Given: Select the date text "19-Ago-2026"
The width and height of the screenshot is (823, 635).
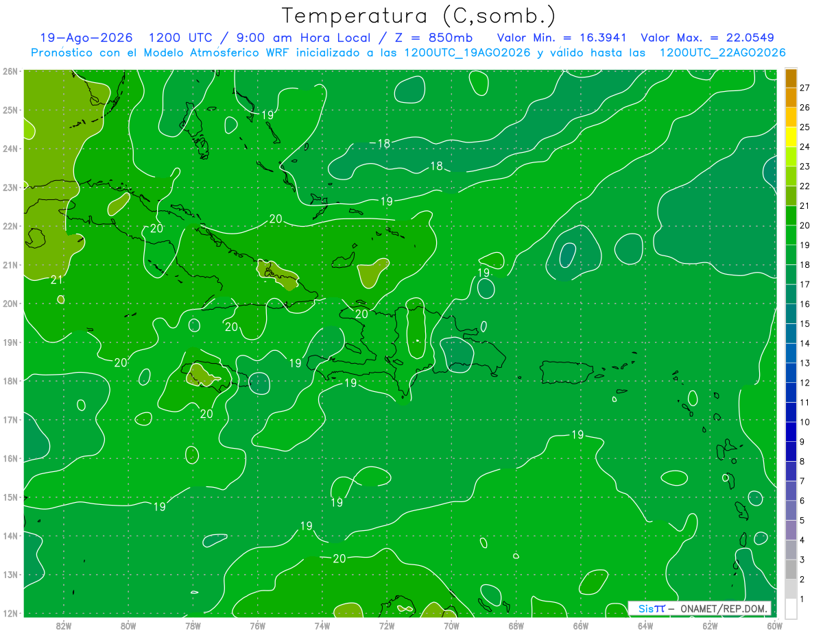Looking at the screenshot, I should pyautogui.click(x=86, y=38).
